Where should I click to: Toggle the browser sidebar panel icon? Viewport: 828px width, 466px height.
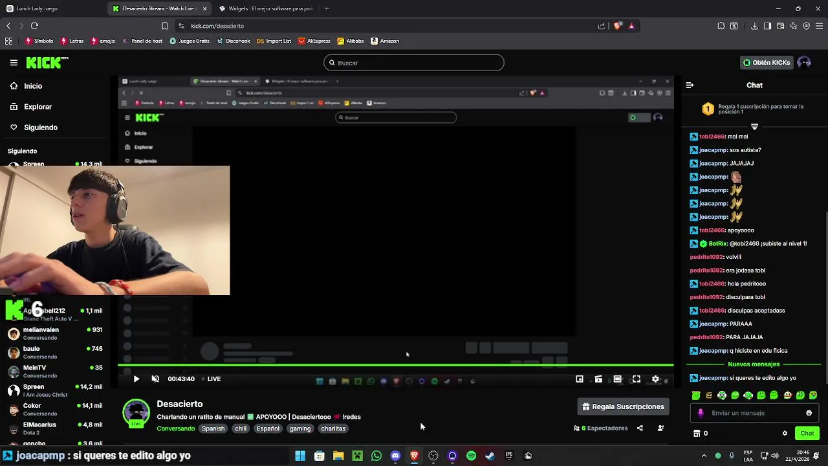767,26
